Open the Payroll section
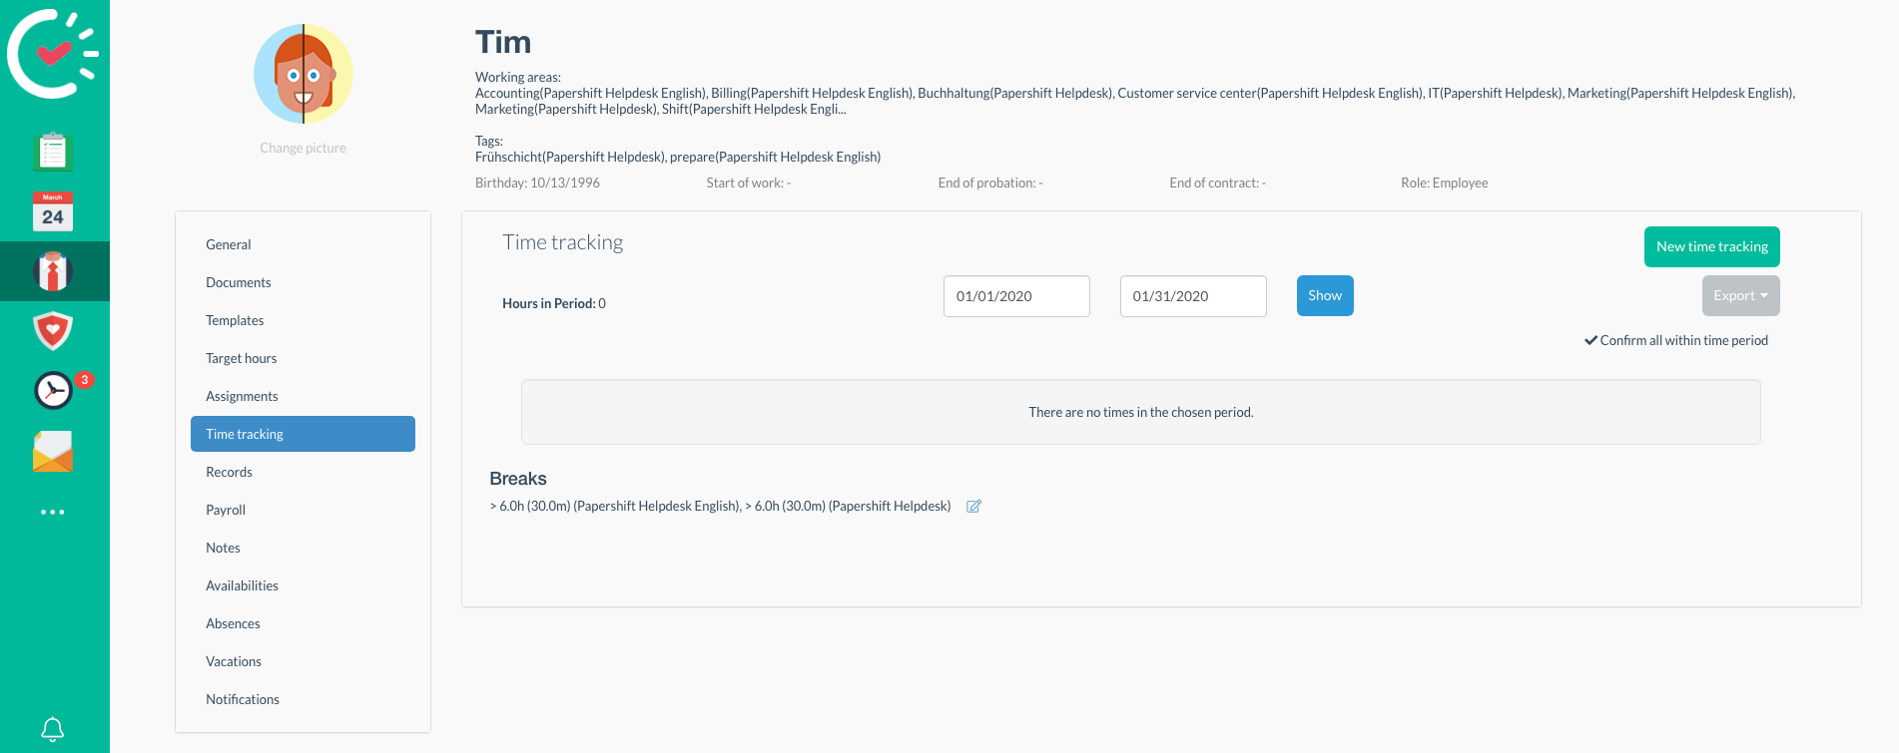 [x=303, y=510]
